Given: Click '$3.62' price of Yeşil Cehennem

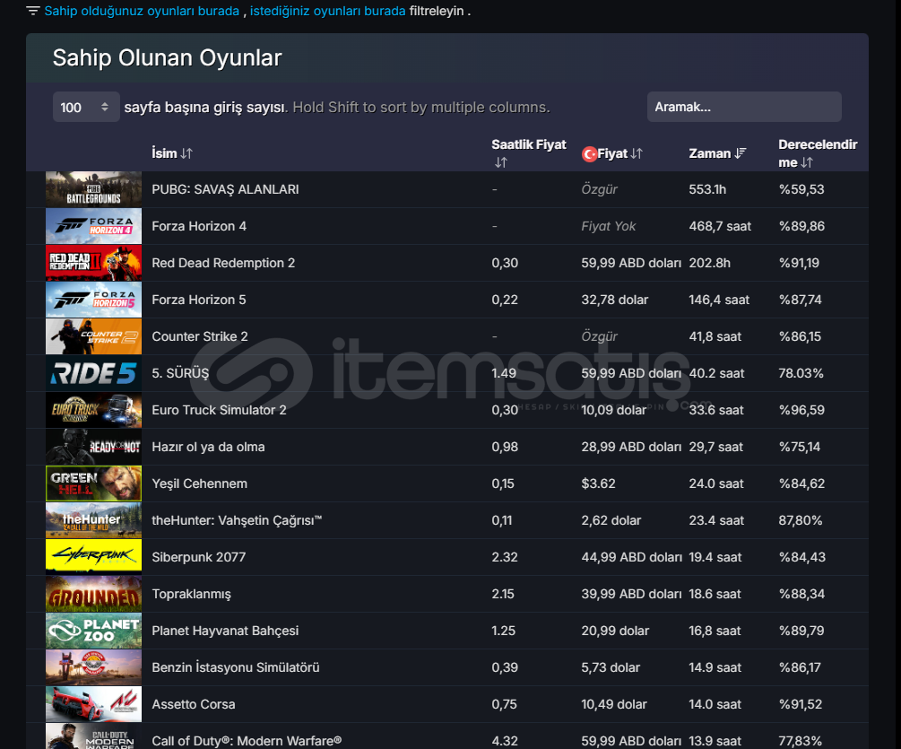Looking at the screenshot, I should click(598, 483).
